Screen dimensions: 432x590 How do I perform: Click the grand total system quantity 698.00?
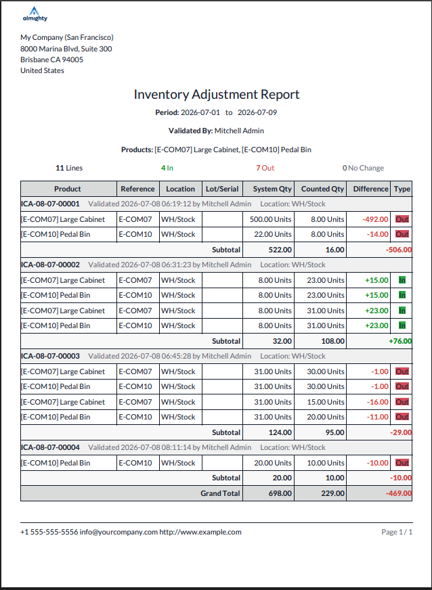coord(280,493)
